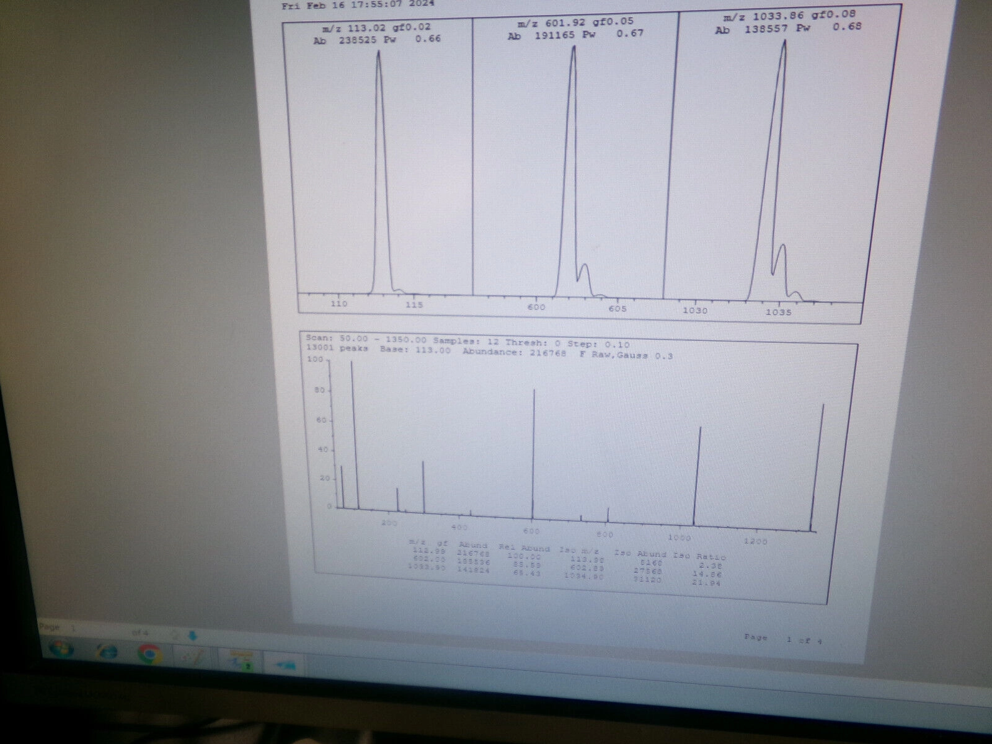Click the 'Iso Ratio' table column header

pyautogui.click(x=699, y=556)
